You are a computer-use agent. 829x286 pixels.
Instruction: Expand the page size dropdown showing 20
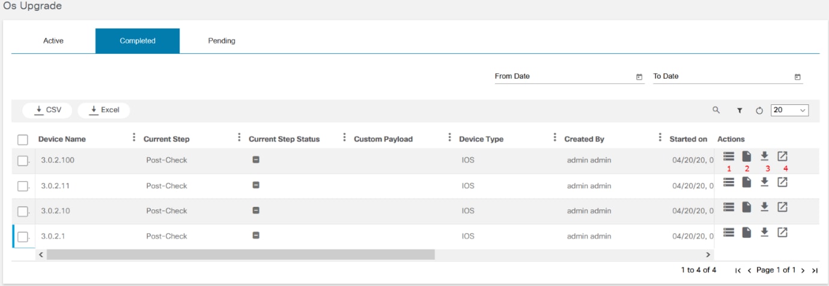(x=789, y=110)
